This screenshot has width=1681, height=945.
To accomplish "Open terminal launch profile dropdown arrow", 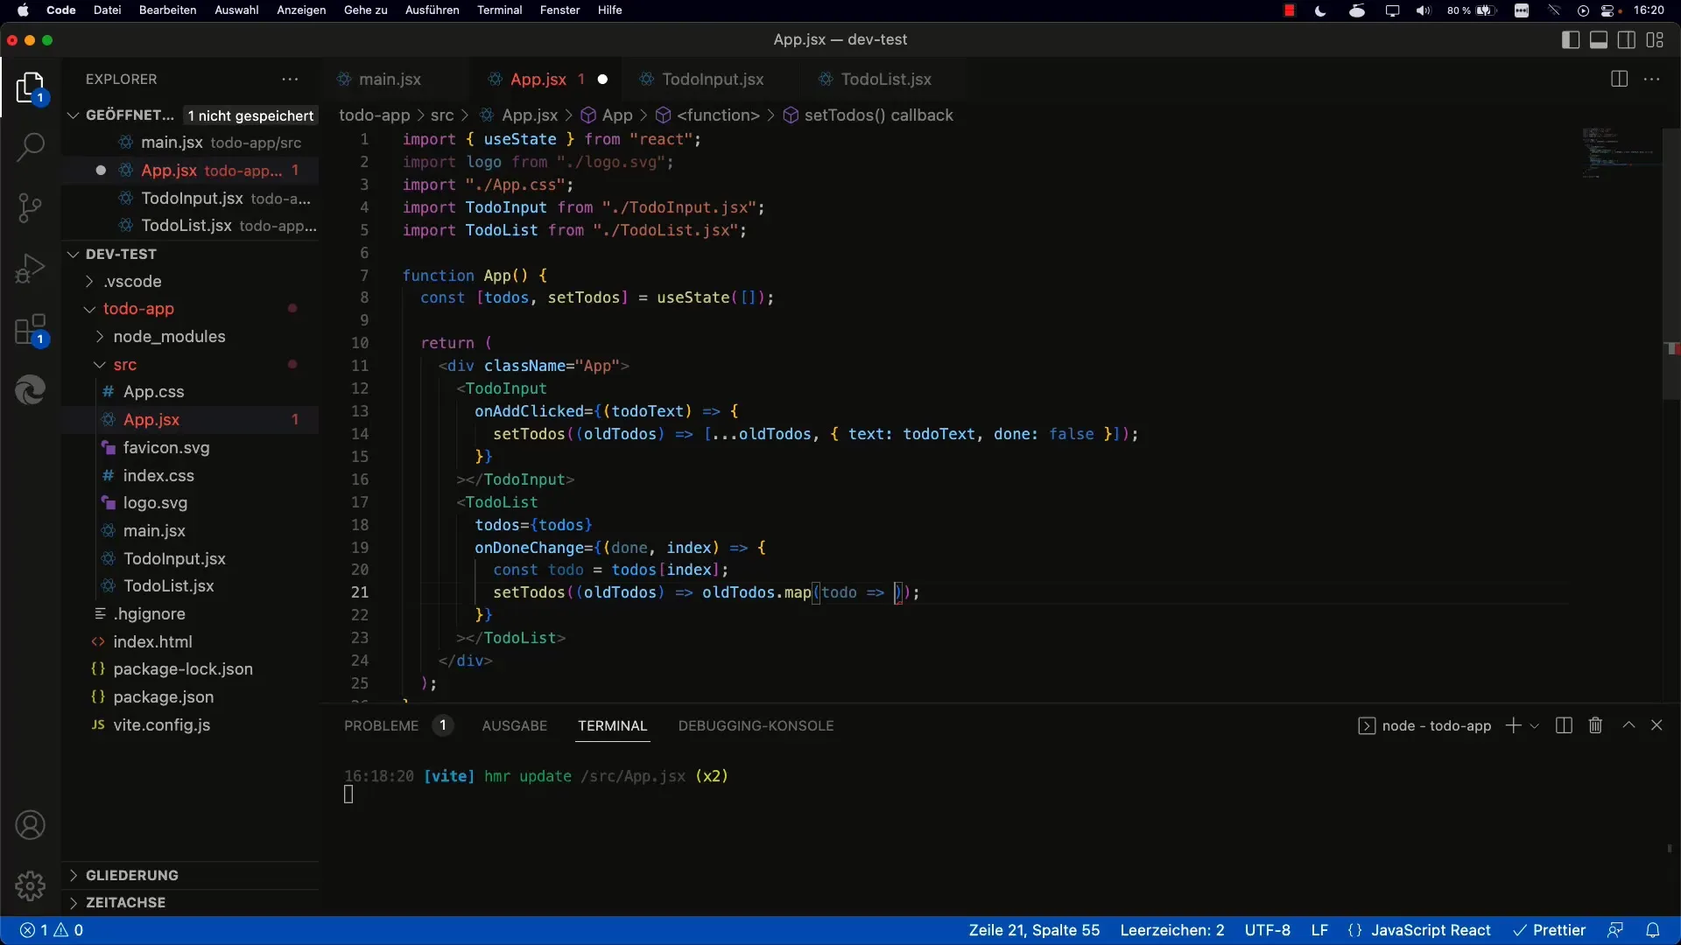I will pyautogui.click(x=1535, y=726).
